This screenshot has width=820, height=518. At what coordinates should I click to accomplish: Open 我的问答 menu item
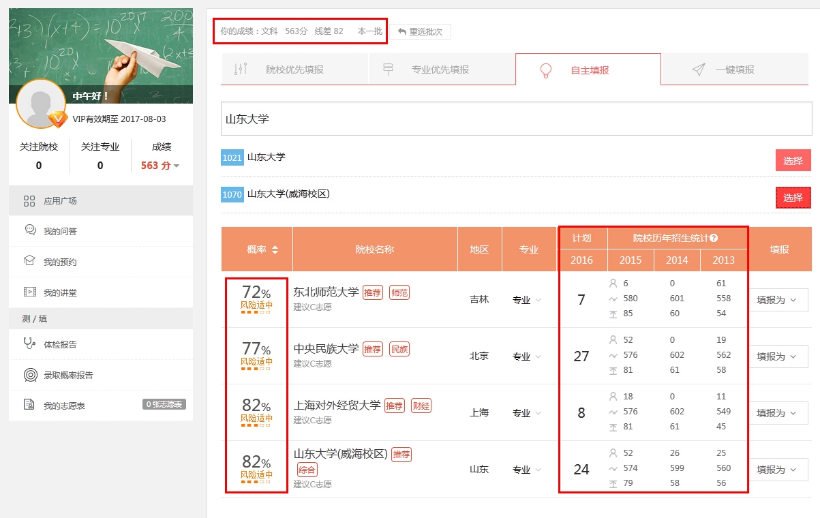(x=101, y=231)
